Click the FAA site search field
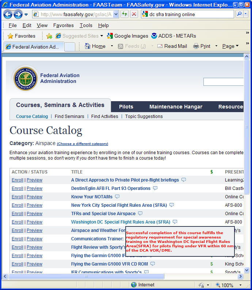 tap(224, 82)
